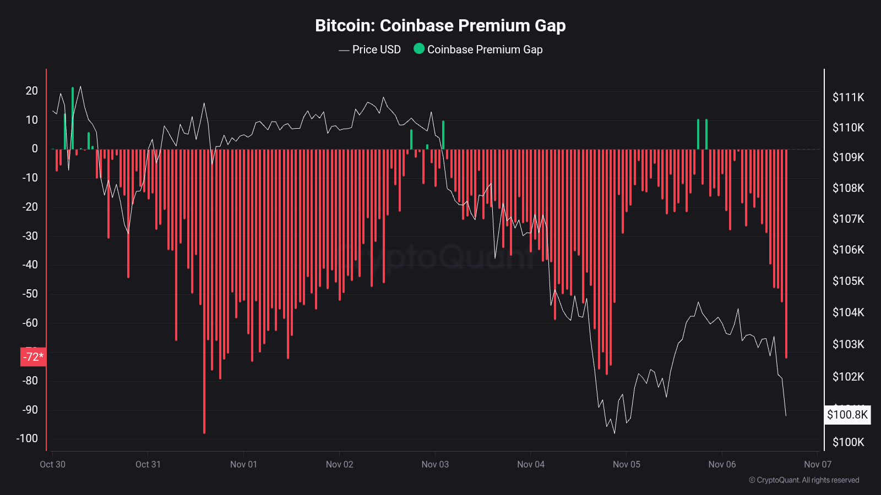Click the Price USD legend line marker

tap(344, 50)
